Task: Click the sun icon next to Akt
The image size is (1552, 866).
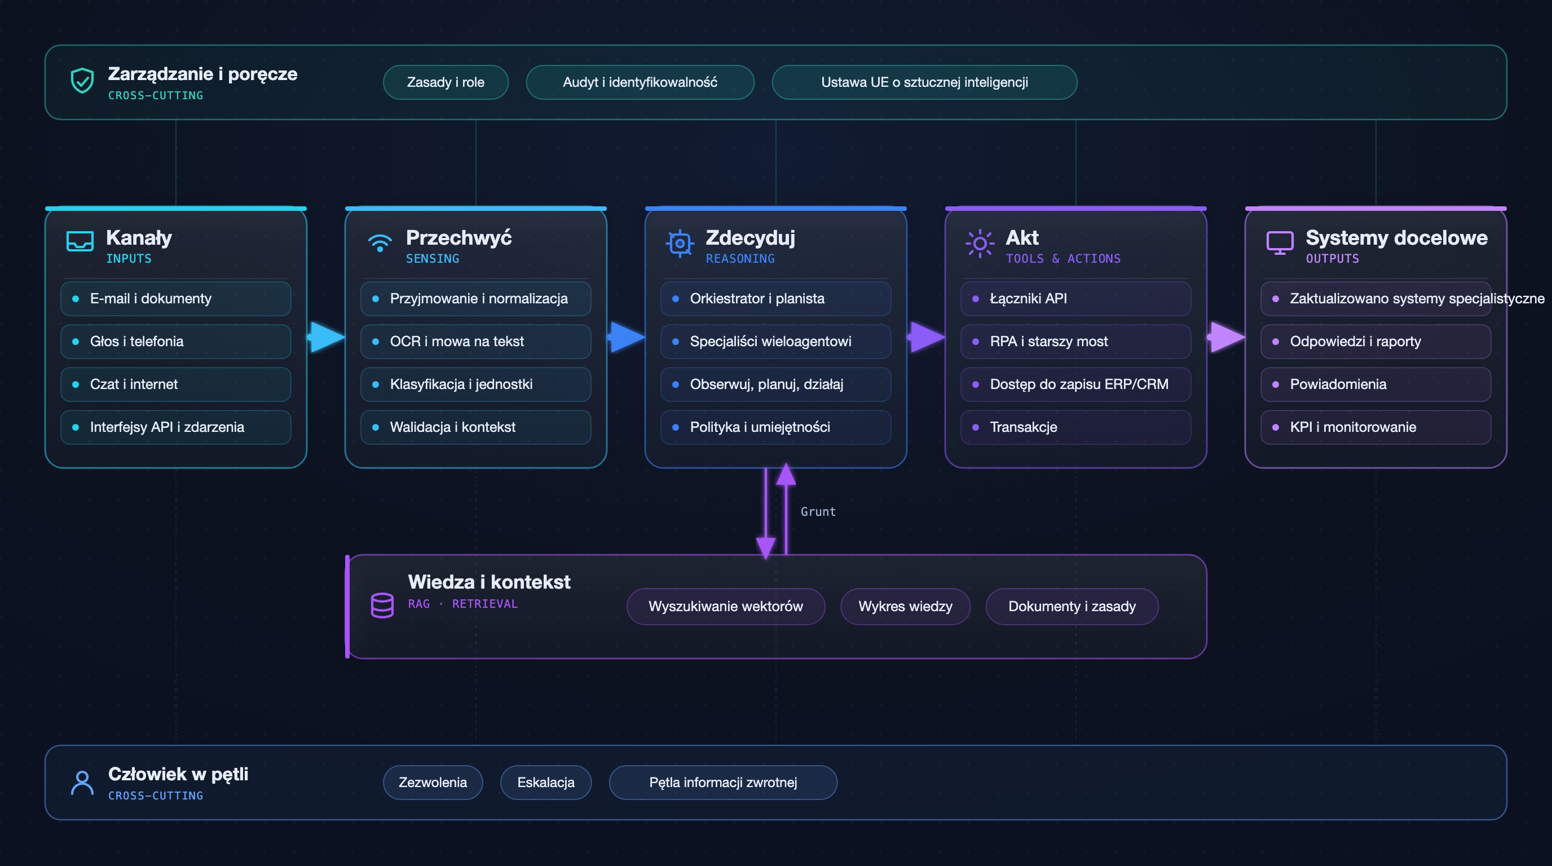Action: (980, 244)
